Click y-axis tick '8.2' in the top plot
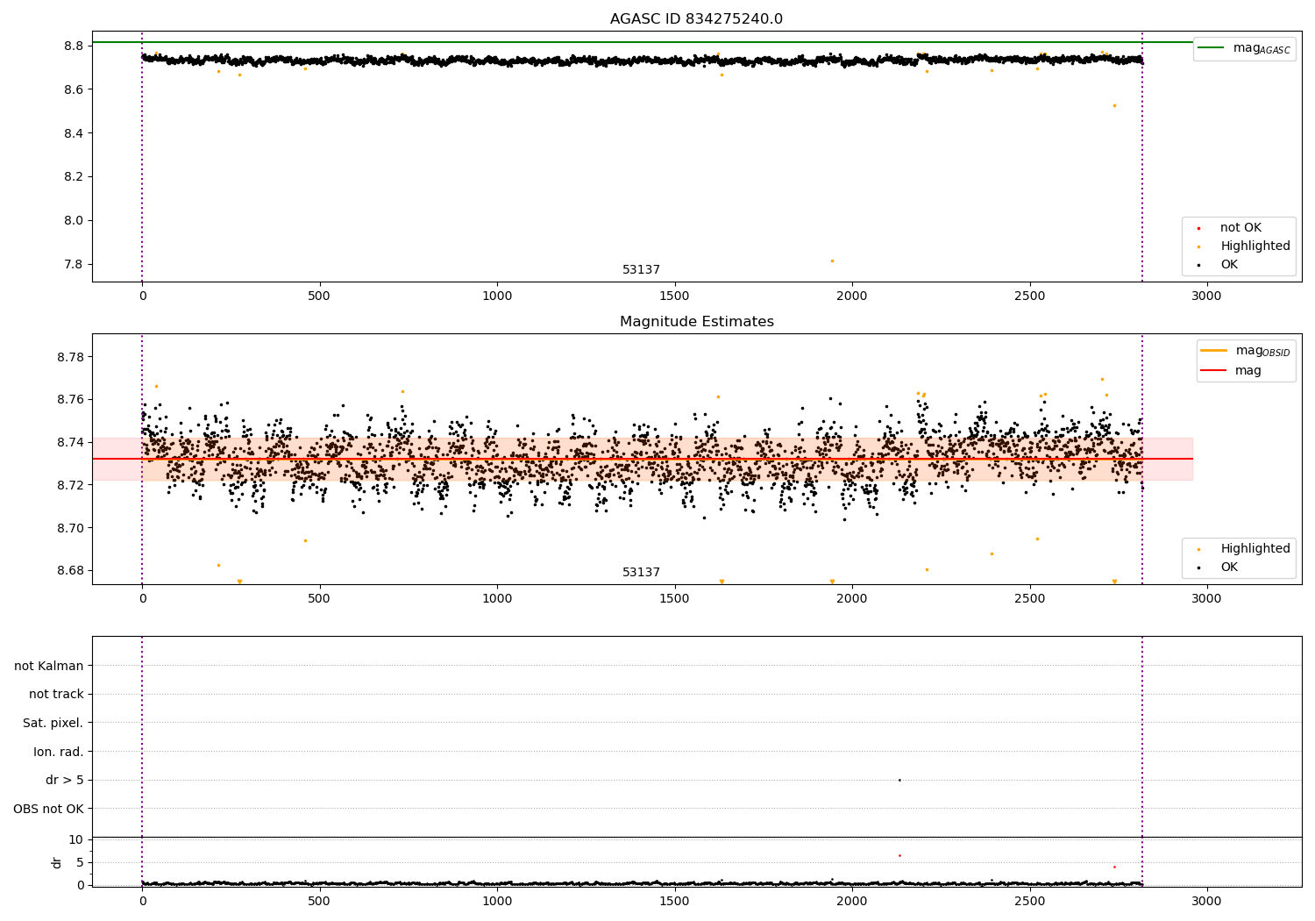Screen dimensions: 1315x921 pos(74,176)
